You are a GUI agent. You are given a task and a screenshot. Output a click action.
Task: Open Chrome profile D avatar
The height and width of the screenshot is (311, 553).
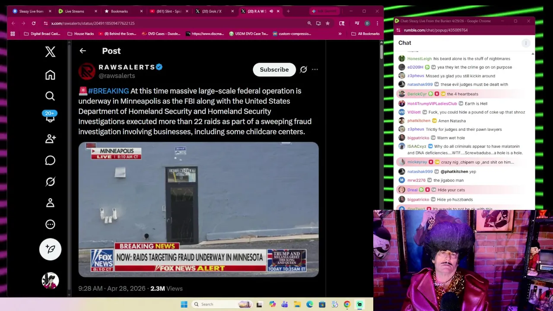pyautogui.click(x=367, y=23)
